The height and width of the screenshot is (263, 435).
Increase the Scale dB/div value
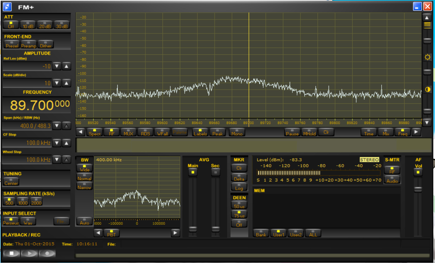(67, 83)
